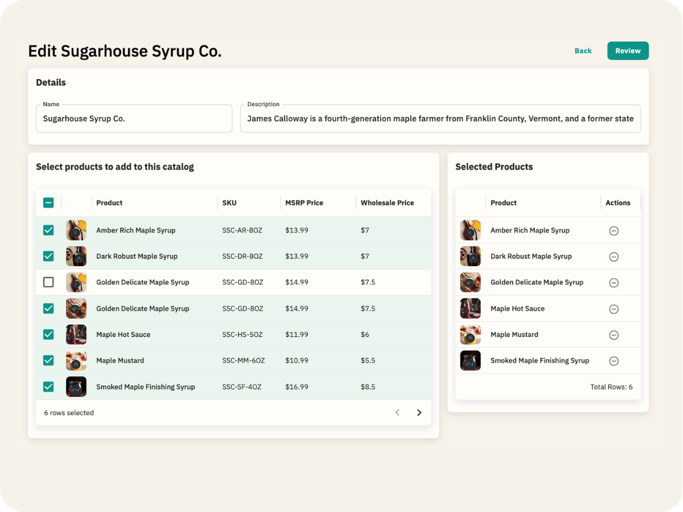Click the $5.5 wholesale price cell
The height and width of the screenshot is (512, 683).
(x=368, y=361)
